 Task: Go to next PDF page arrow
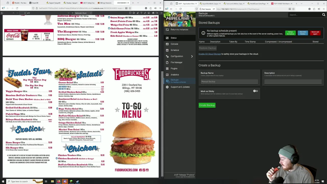[x=17, y=13]
